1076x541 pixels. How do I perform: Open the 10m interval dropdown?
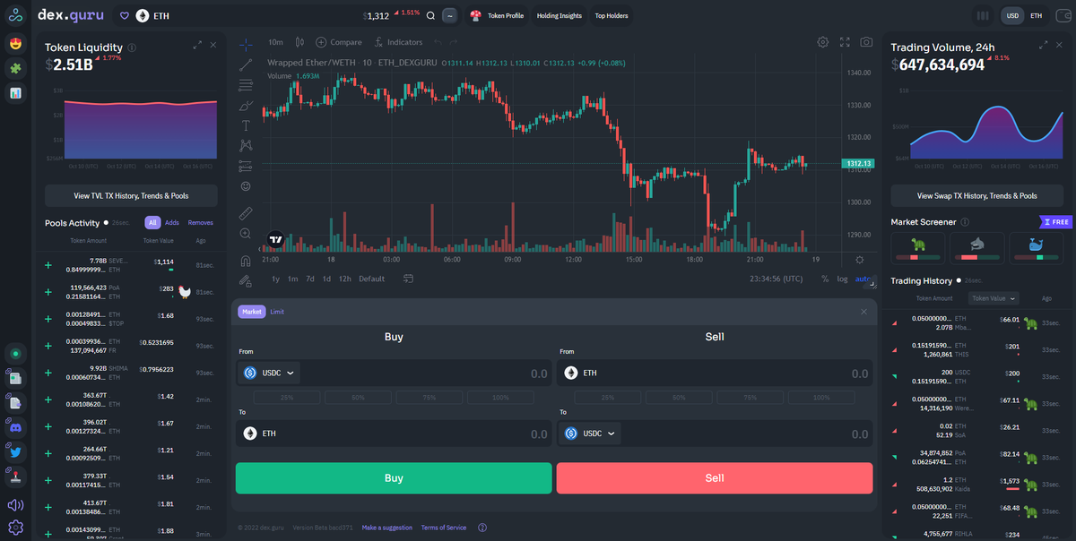[x=275, y=42]
